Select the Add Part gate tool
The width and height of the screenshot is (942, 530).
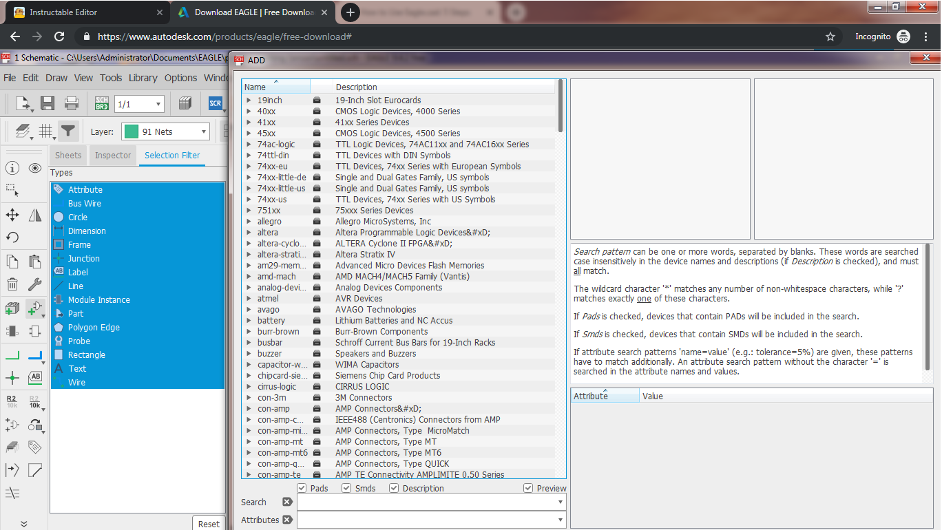(35, 308)
